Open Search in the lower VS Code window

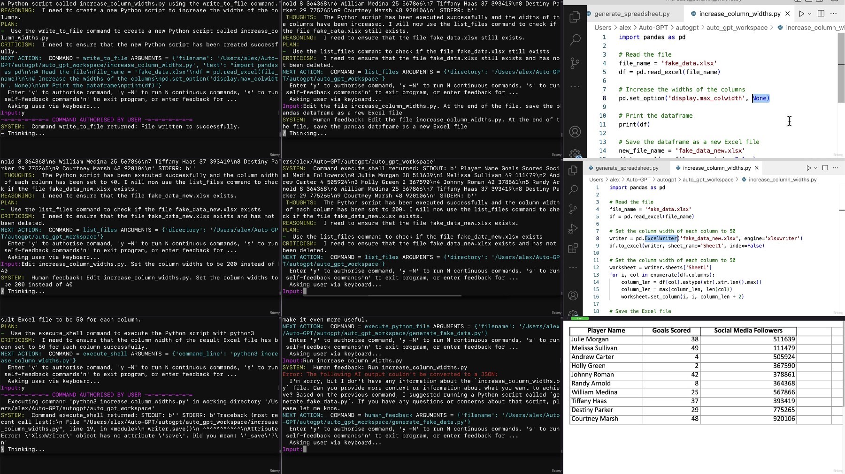click(x=573, y=189)
